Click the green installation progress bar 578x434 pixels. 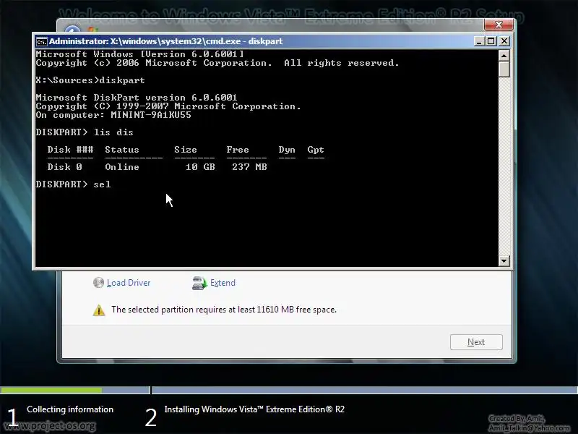point(51,390)
